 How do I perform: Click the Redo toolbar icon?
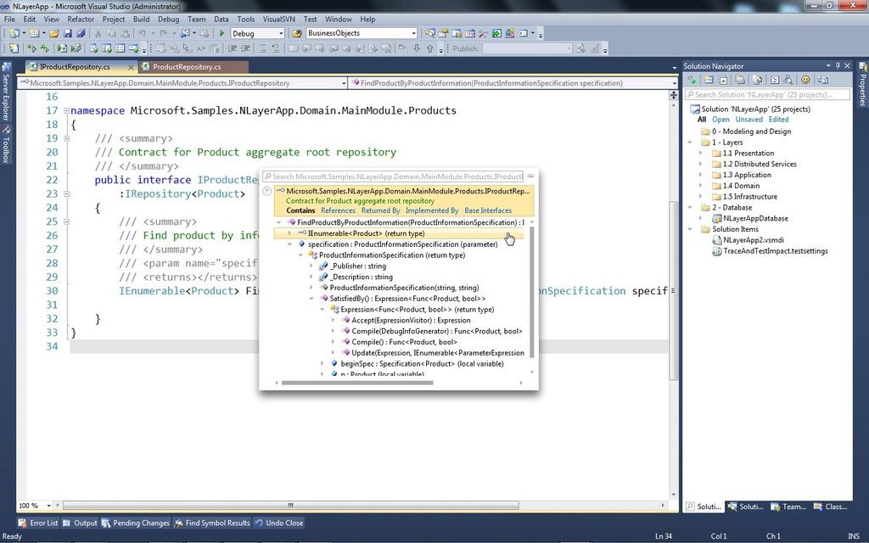click(163, 34)
